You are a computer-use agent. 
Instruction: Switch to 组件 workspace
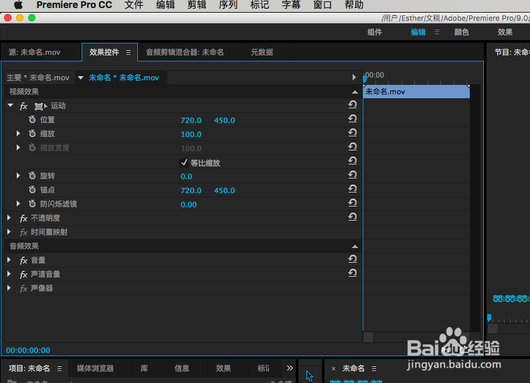(375, 32)
